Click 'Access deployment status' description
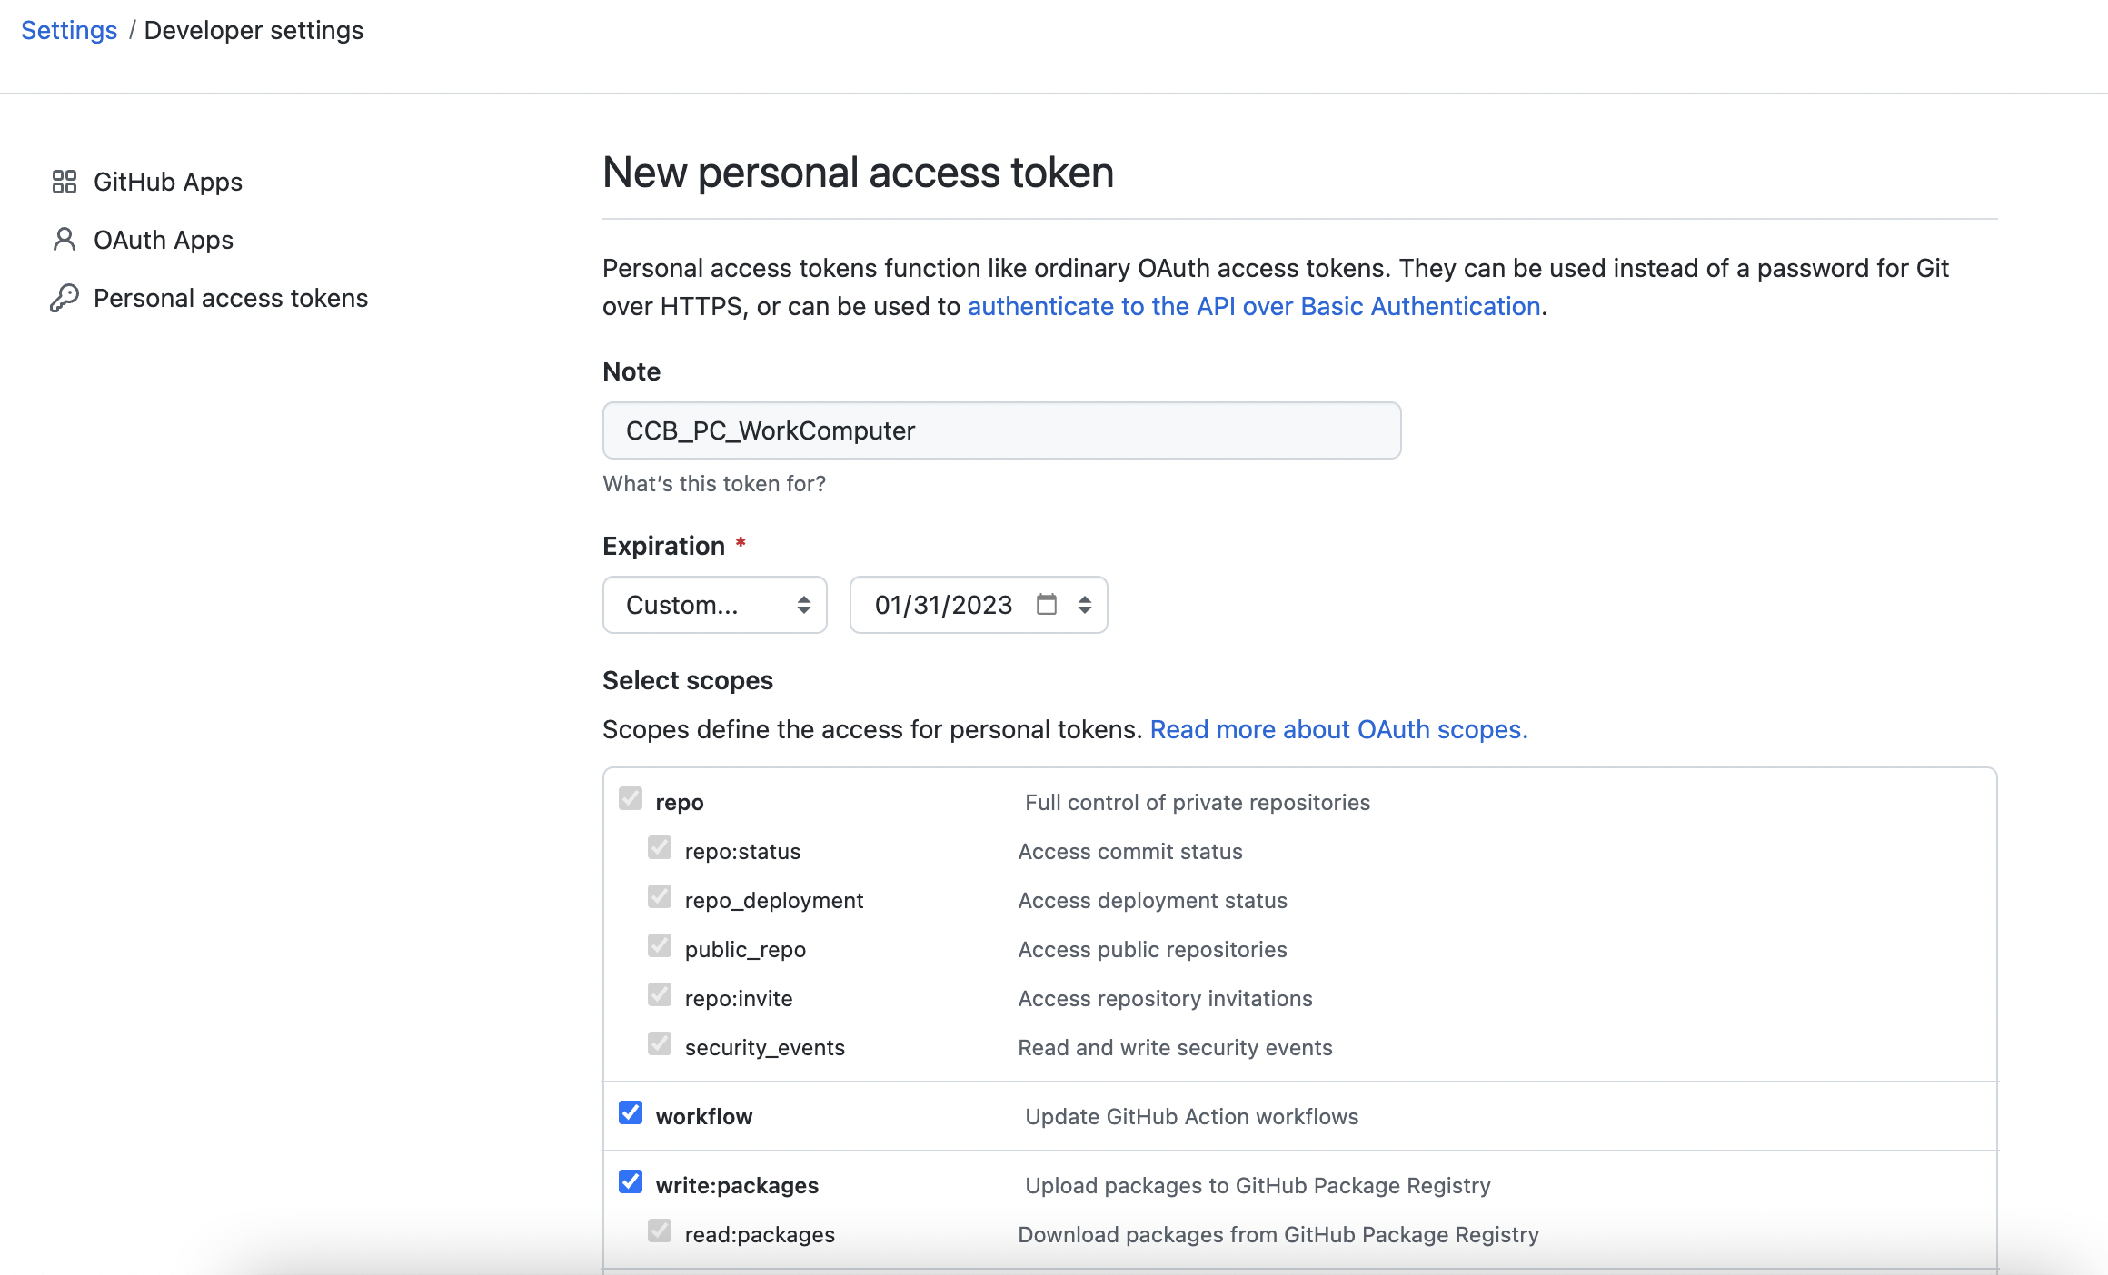This screenshot has width=2108, height=1275. point(1152,901)
